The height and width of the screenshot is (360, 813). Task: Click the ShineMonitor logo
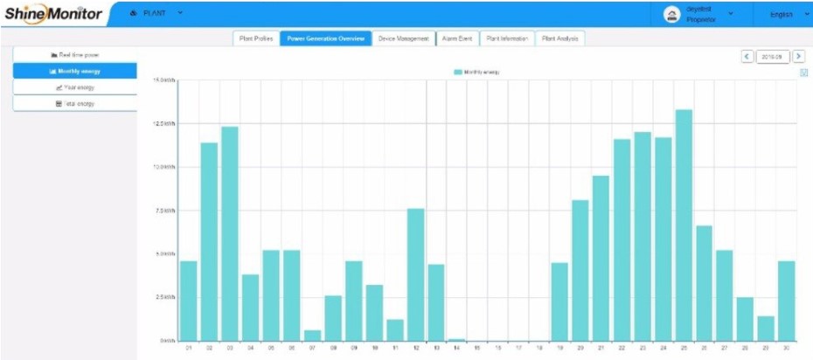[x=52, y=14]
